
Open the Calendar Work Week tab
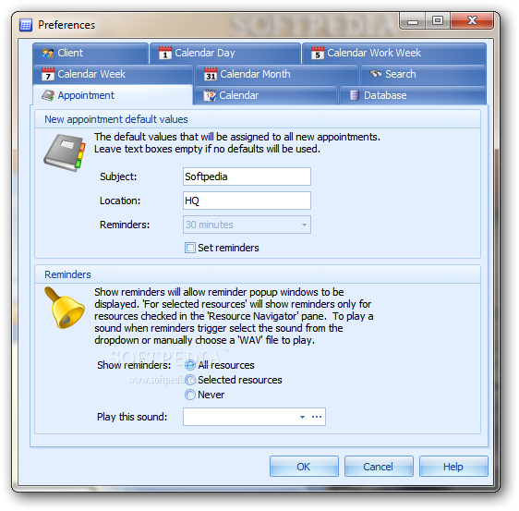(x=394, y=53)
